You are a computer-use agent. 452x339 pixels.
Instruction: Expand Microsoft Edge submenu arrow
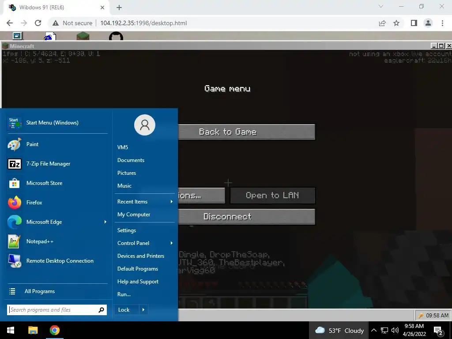(x=105, y=222)
